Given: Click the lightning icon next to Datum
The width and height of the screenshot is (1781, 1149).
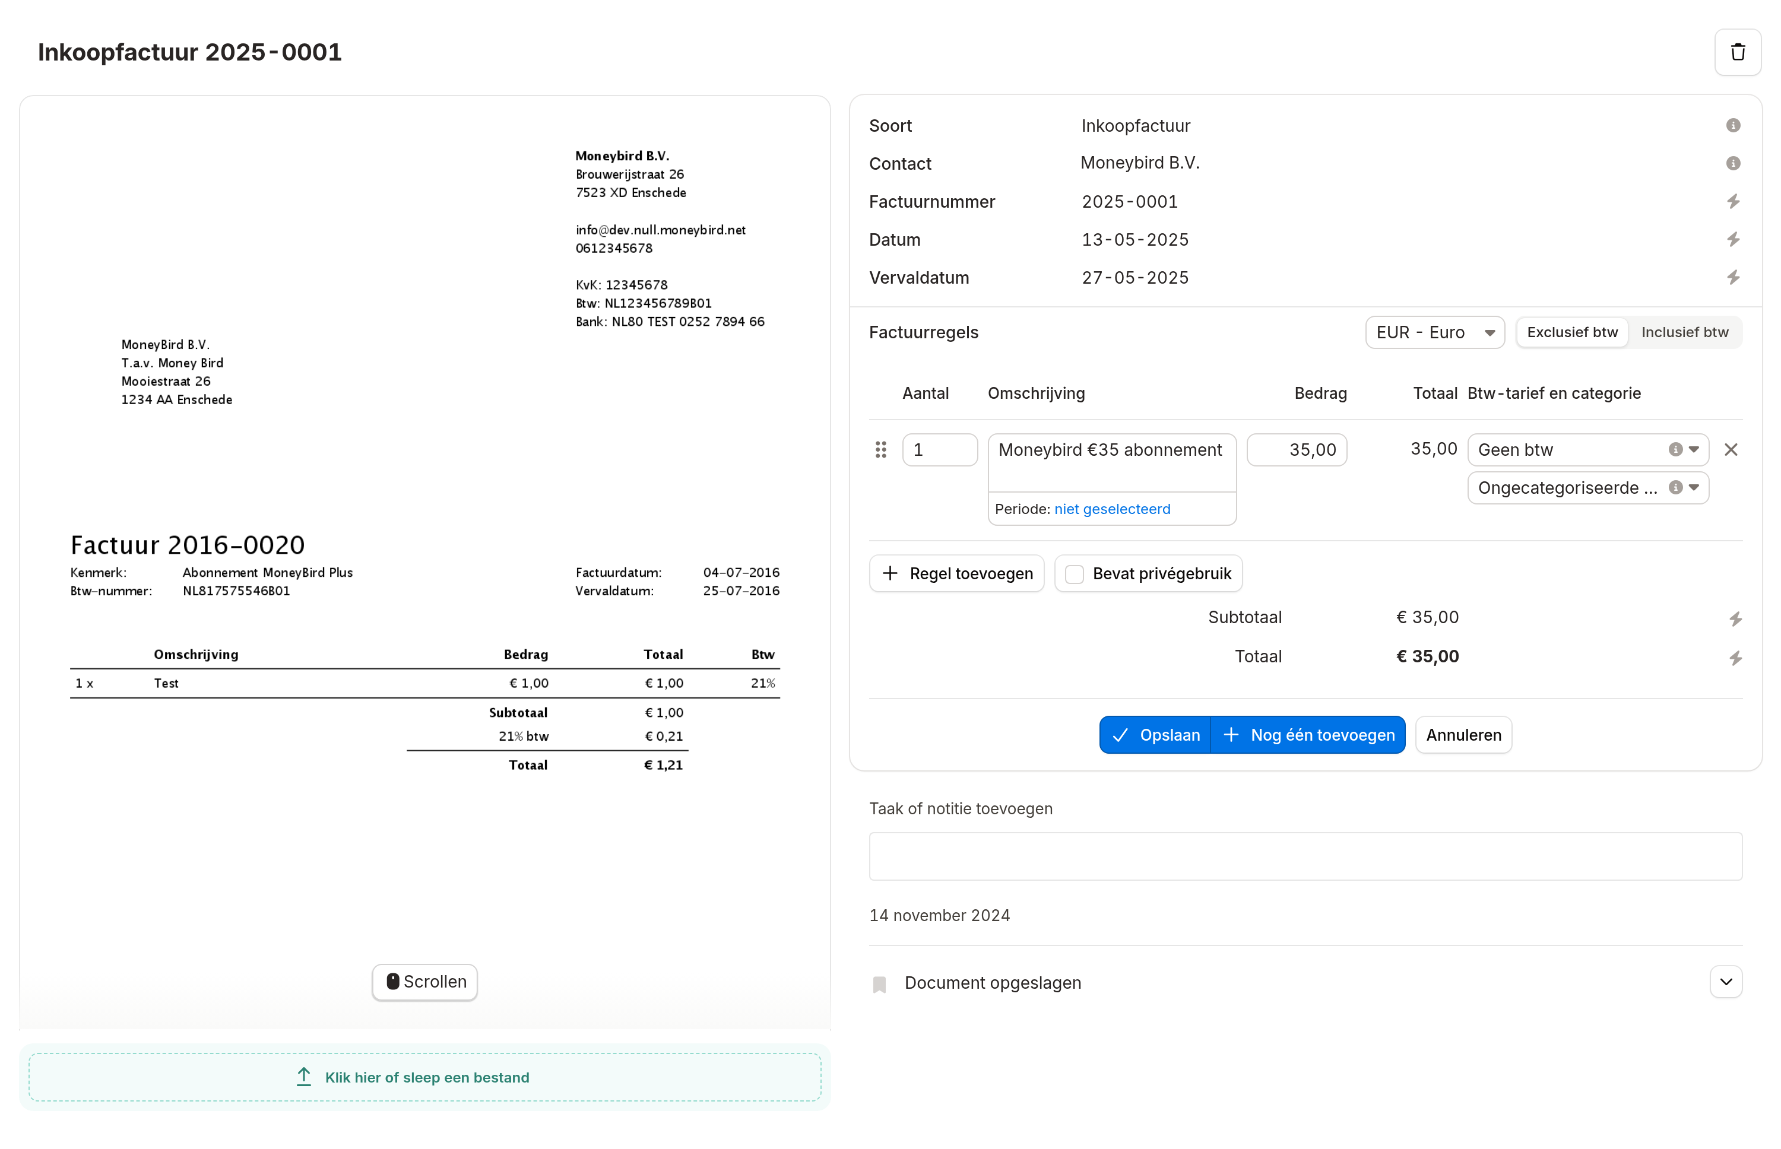Looking at the screenshot, I should [1732, 240].
